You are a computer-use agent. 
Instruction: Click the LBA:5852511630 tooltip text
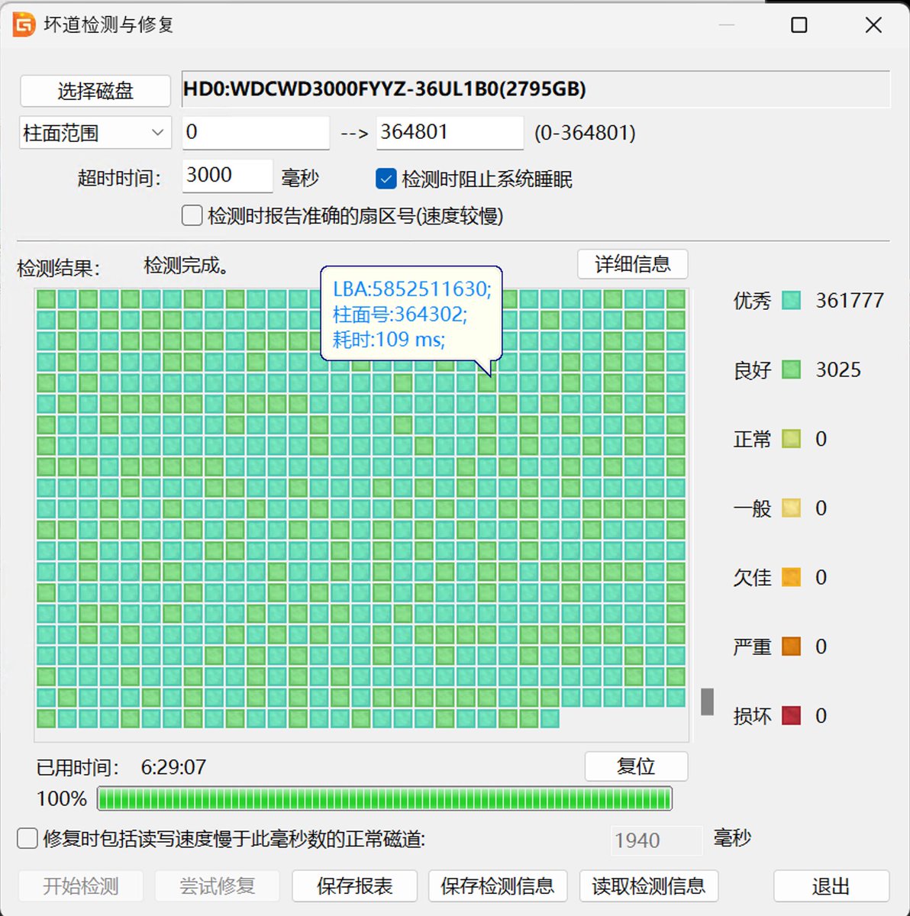(x=412, y=289)
